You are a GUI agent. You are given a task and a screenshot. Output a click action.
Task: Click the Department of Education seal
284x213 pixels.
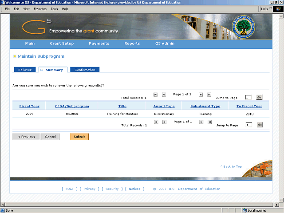pyautogui.click(x=244, y=27)
